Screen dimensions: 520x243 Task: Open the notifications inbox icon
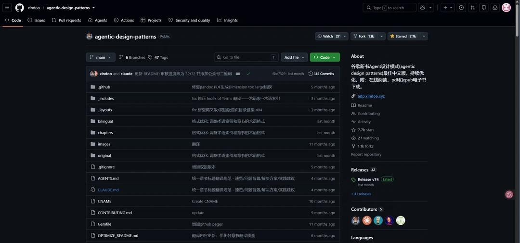pyautogui.click(x=495, y=8)
